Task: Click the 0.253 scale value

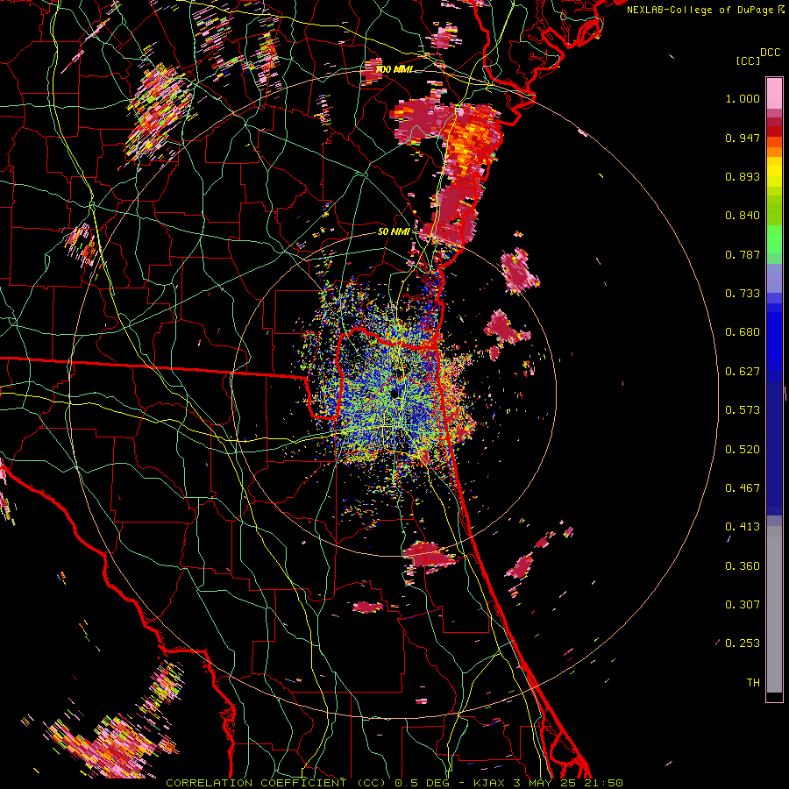Action: tap(743, 643)
